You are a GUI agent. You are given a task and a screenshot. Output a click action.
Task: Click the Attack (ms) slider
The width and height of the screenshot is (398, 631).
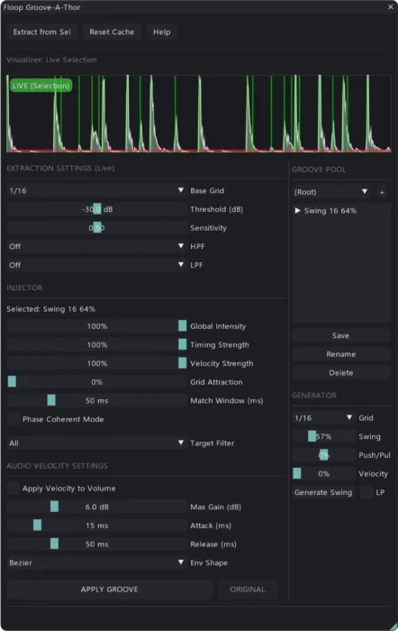click(x=97, y=526)
